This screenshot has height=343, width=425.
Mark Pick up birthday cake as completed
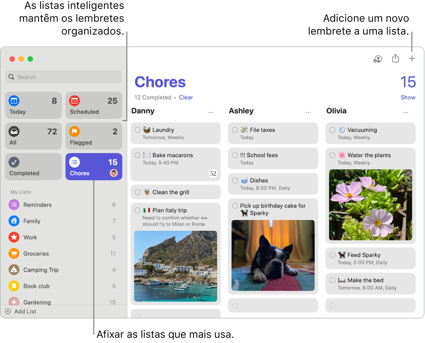235,206
